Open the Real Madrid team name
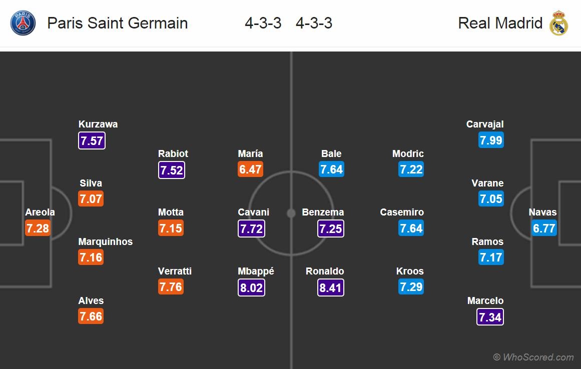The image size is (581, 369). tap(500, 23)
